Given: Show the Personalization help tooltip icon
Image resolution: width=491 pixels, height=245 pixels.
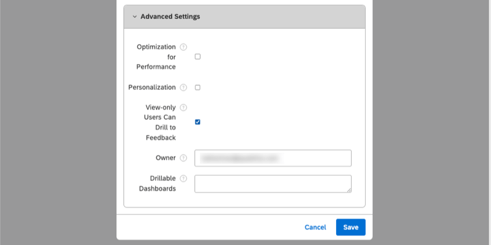Looking at the screenshot, I should (x=184, y=88).
